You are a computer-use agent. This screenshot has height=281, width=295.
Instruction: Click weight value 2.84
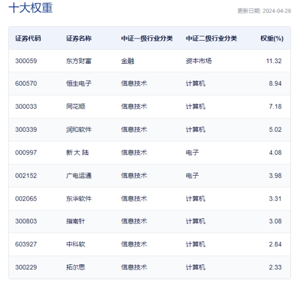[x=275, y=244]
